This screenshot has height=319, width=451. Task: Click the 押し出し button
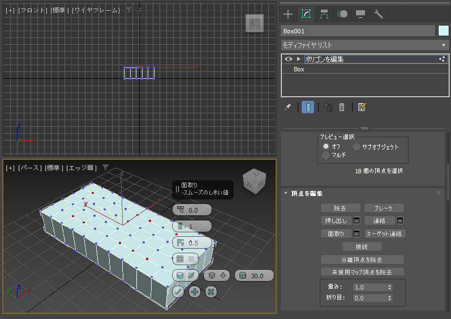[336, 220]
